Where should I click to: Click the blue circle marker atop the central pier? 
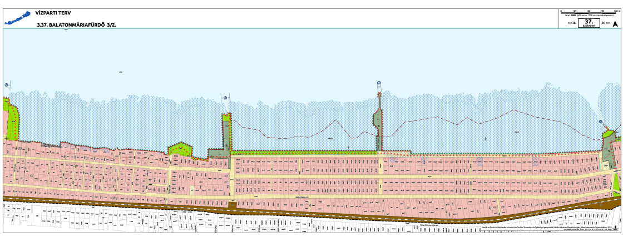coord(379,84)
